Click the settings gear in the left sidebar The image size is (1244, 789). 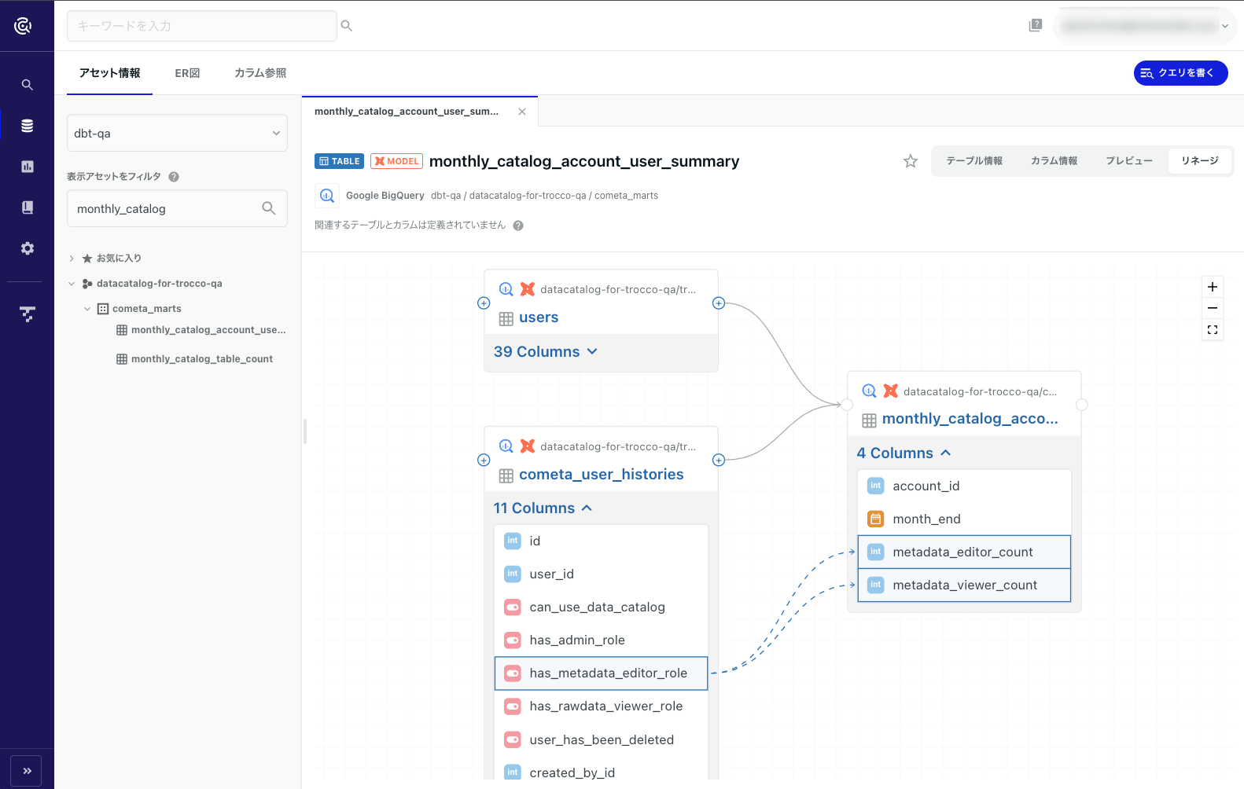[x=28, y=248]
